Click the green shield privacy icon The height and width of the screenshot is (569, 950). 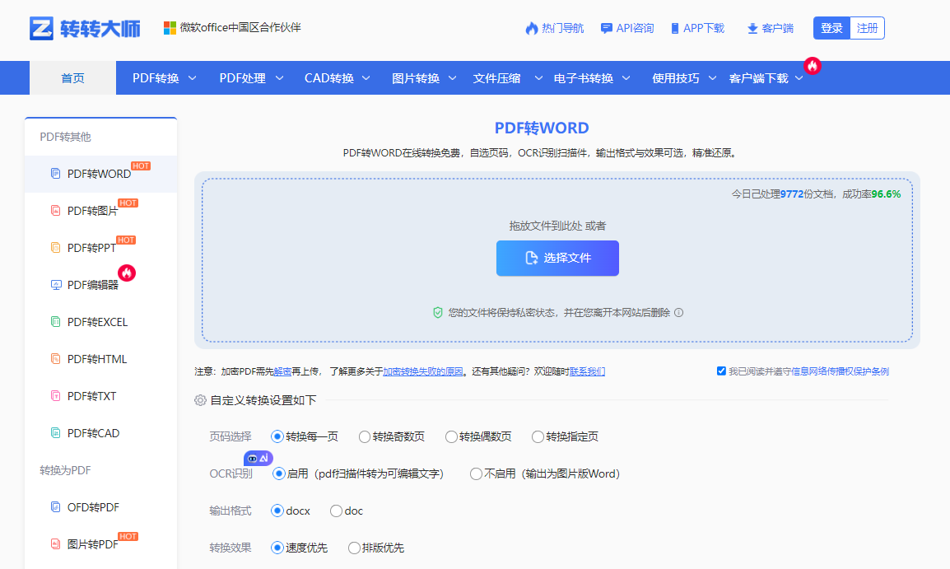437,313
